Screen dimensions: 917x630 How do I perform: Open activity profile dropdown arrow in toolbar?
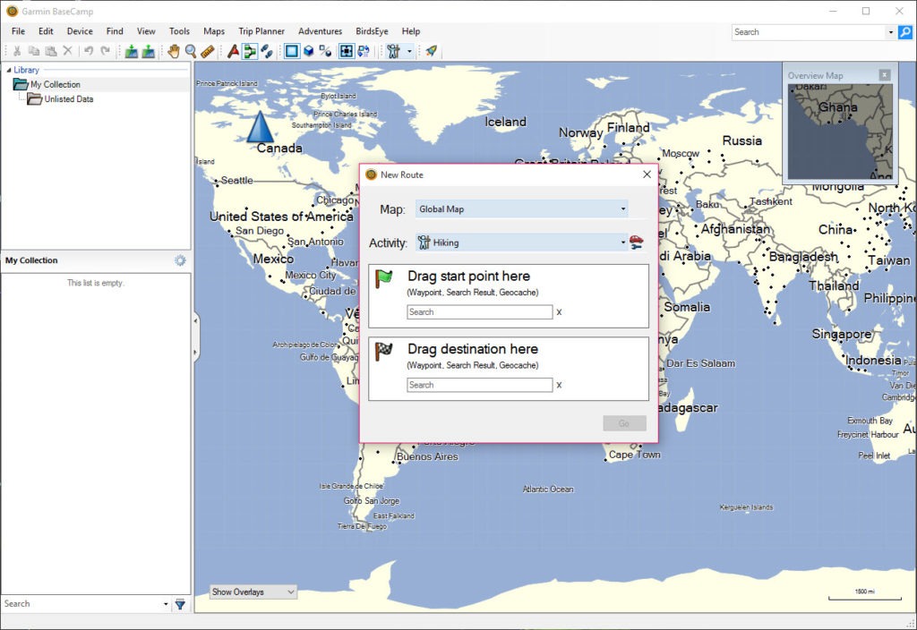[x=409, y=51]
